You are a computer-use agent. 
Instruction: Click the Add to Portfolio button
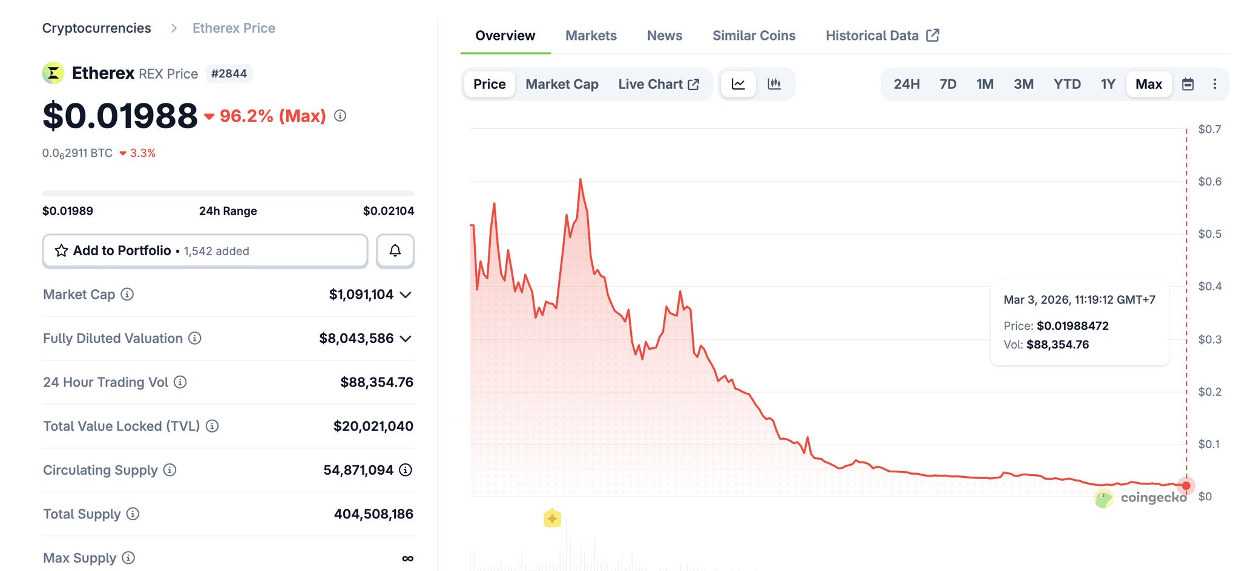pyautogui.click(x=205, y=250)
